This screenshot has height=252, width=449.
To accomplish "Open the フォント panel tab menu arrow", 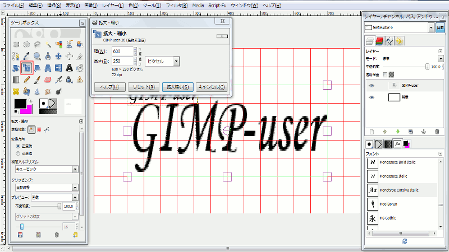I will click(x=441, y=153).
